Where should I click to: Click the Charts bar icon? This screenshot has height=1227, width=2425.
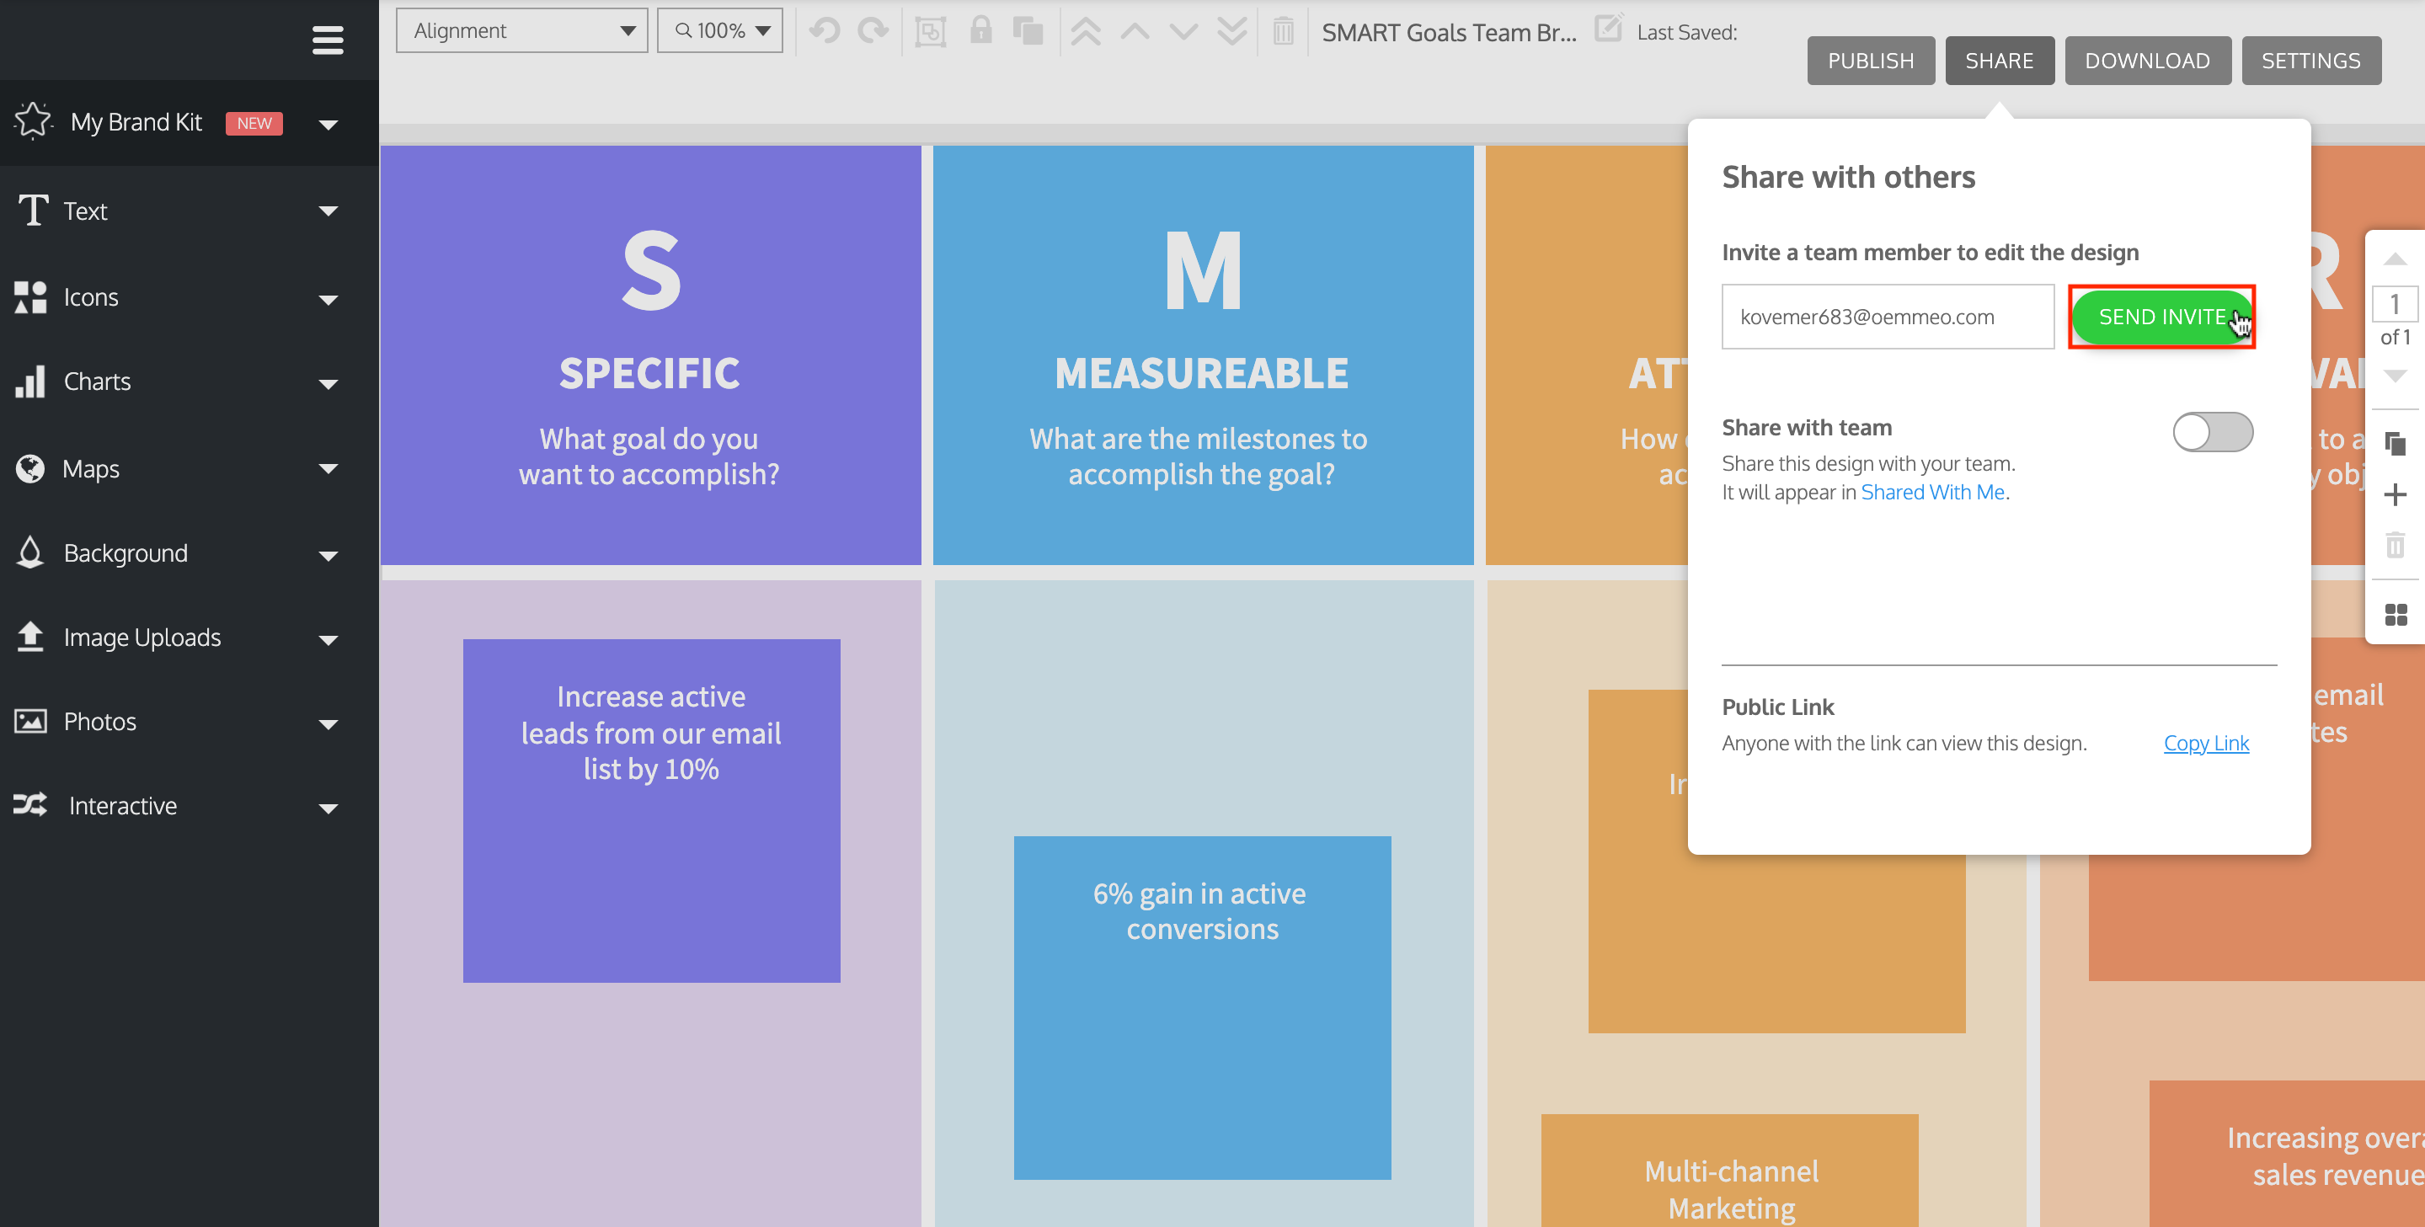tap(31, 381)
